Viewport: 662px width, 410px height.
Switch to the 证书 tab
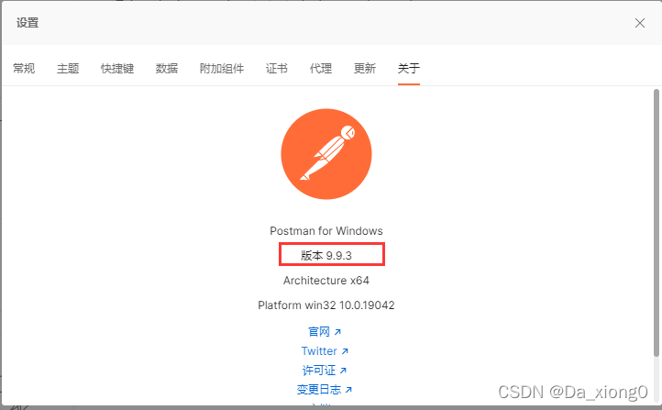coord(277,69)
